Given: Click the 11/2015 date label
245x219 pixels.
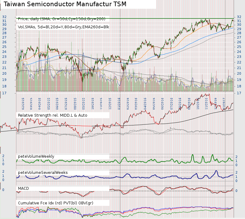Looking at the screenshot, I should pos(101,104).
